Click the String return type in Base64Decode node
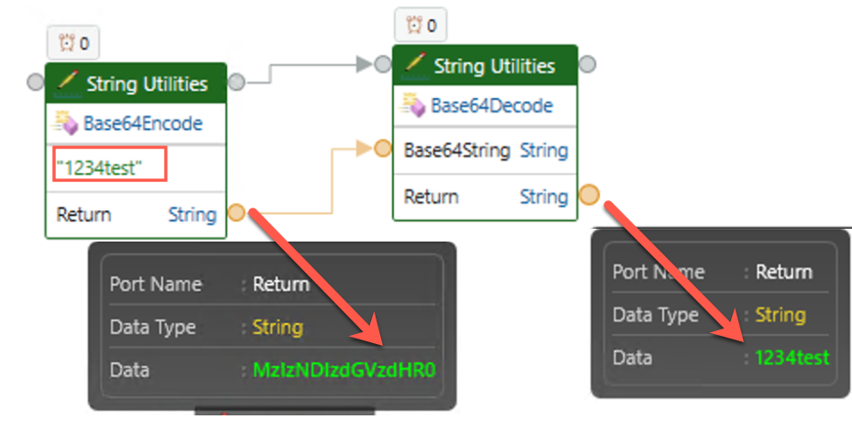The image size is (852, 441). pos(544,197)
